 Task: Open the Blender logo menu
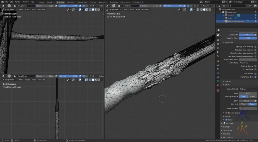point(2,2)
